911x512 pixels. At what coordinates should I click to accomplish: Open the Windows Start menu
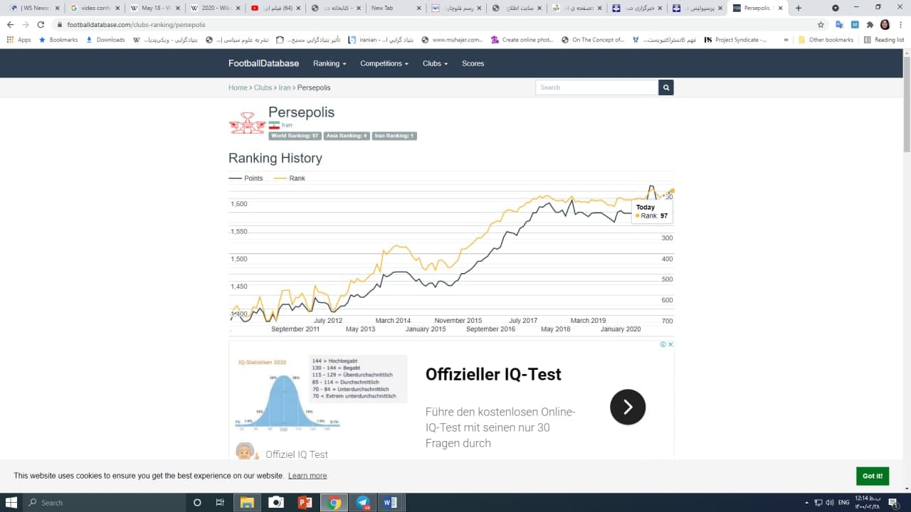pyautogui.click(x=11, y=503)
